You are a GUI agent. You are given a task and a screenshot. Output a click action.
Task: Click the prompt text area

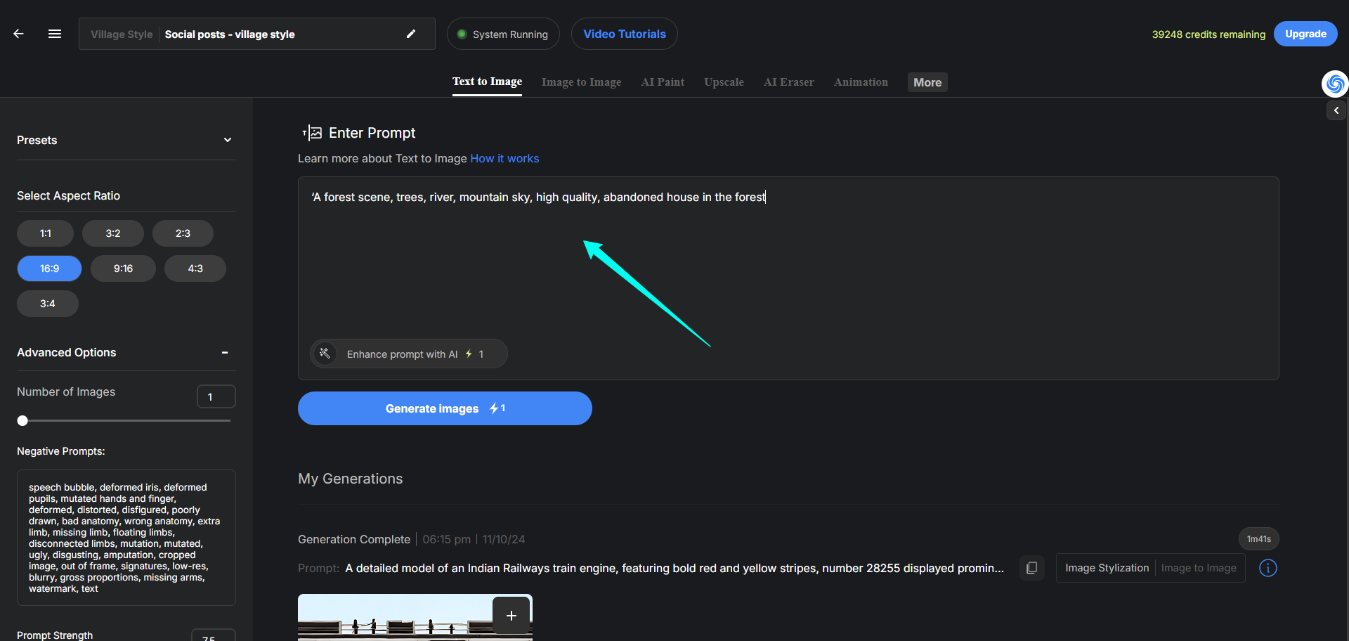pos(788,278)
